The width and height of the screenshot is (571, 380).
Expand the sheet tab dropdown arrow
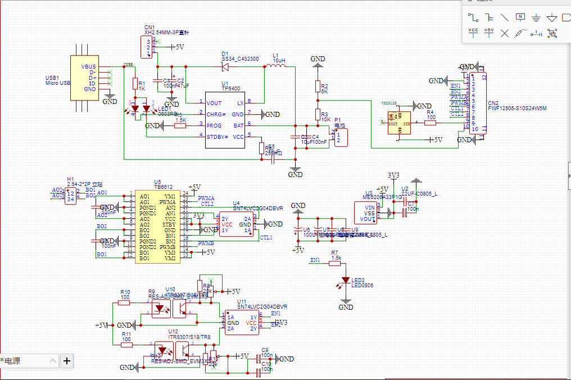(x=53, y=361)
